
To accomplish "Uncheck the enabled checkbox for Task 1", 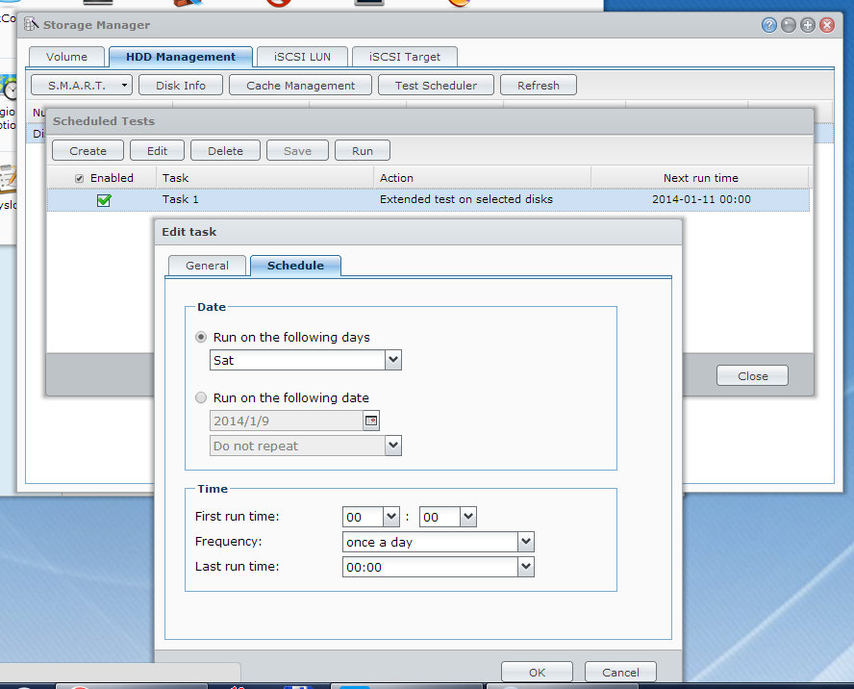I will (104, 200).
